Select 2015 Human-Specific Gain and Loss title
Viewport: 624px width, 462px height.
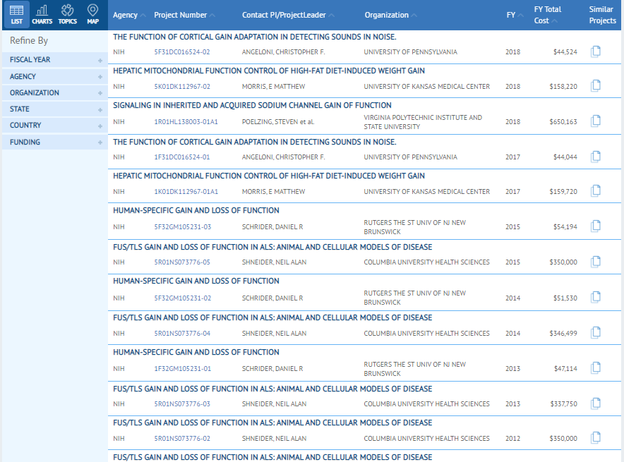[196, 210]
